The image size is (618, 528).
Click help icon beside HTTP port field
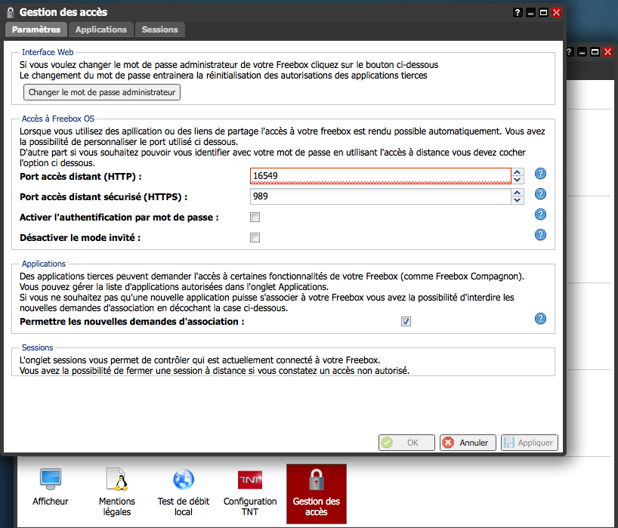(x=540, y=174)
